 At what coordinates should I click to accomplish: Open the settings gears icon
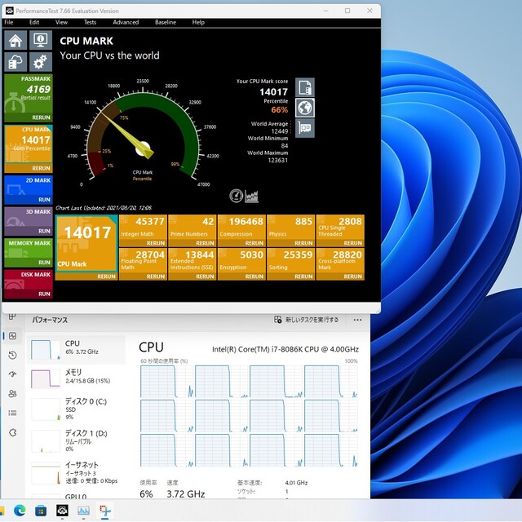[41, 62]
